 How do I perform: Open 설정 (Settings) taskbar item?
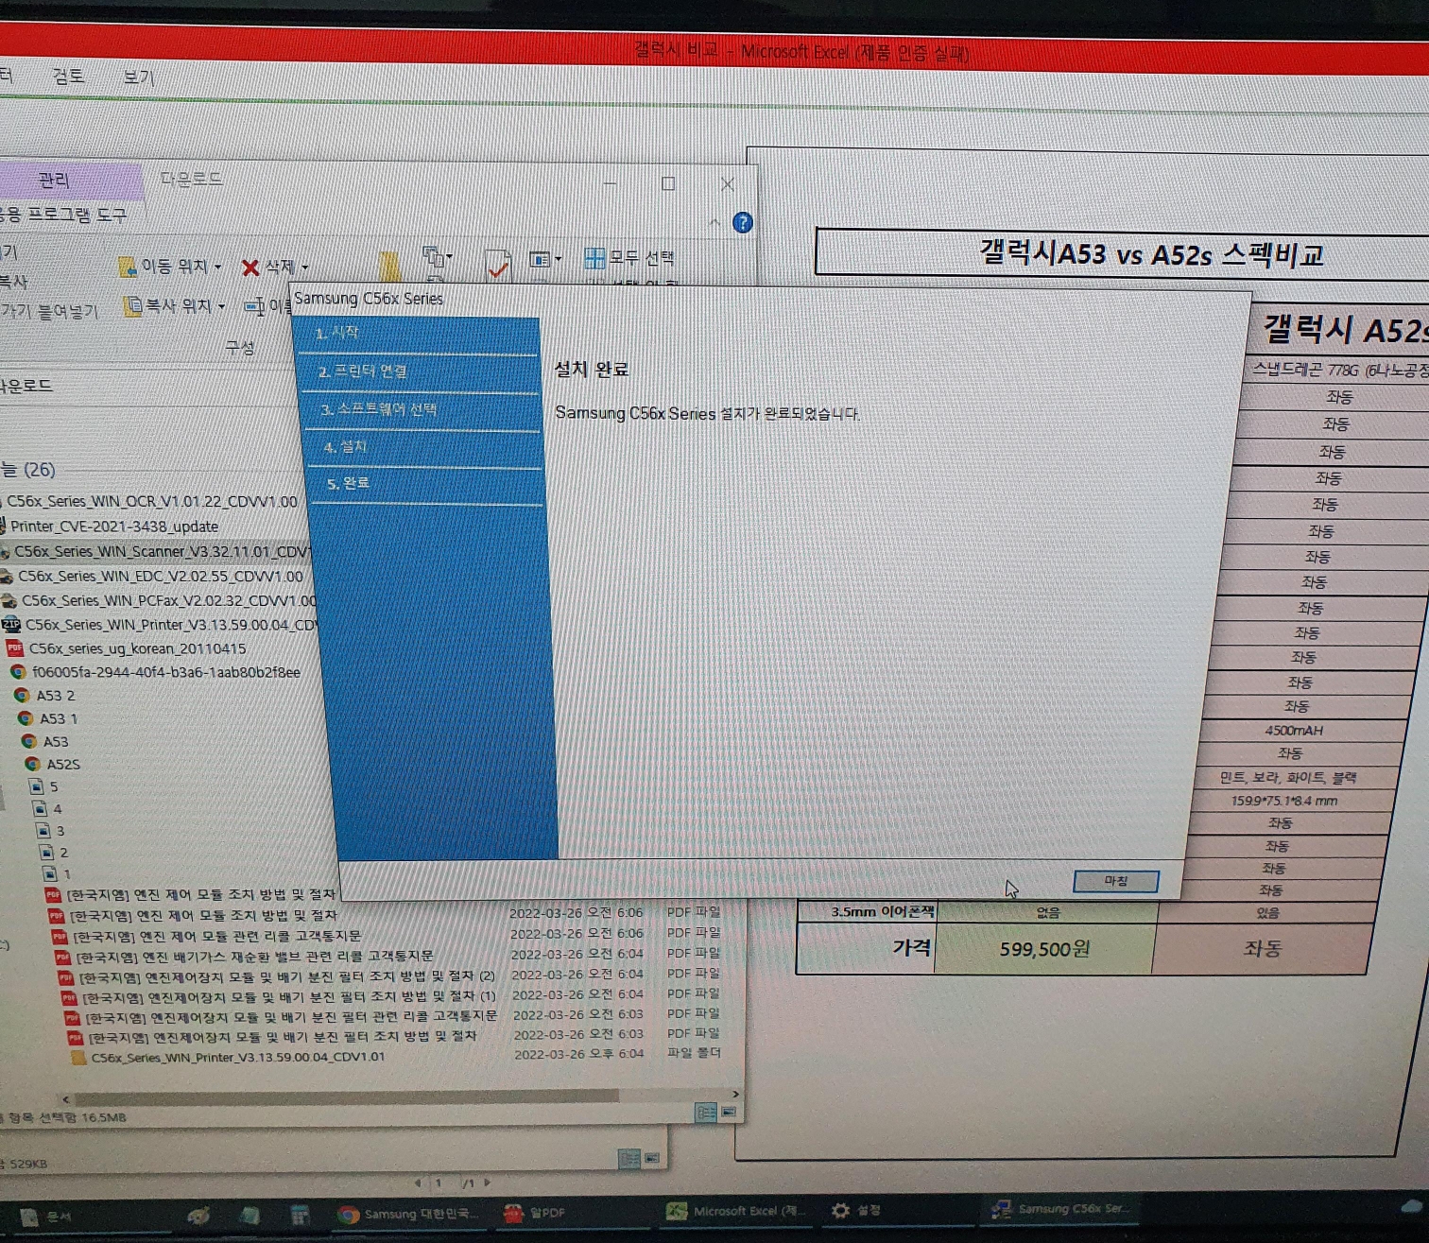[x=855, y=1210]
